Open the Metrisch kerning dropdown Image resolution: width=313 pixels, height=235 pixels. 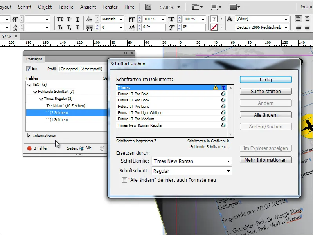click(121, 19)
